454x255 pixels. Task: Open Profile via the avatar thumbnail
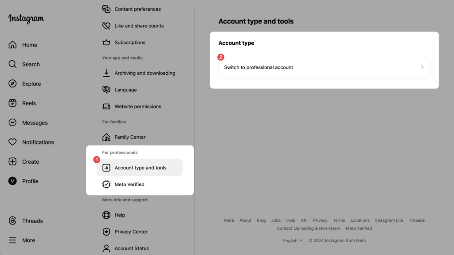(12, 181)
